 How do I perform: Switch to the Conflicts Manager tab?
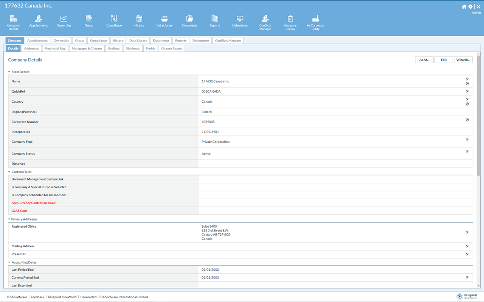click(x=228, y=40)
